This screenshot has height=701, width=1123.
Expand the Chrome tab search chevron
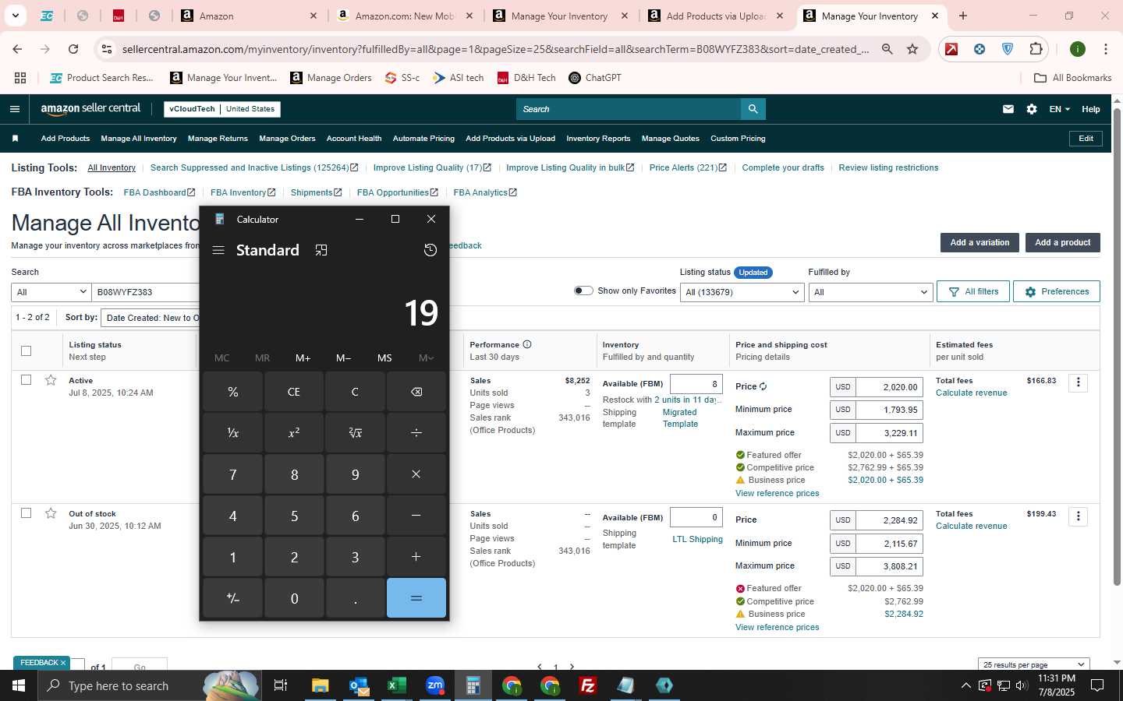[x=15, y=16]
